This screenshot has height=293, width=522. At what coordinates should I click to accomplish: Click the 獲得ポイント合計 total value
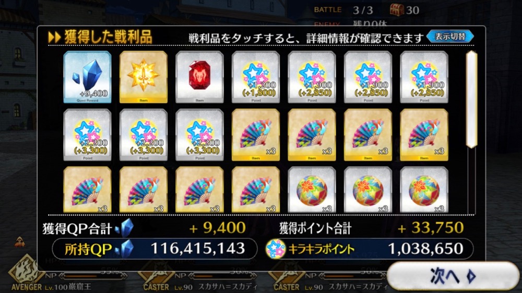pos(431,228)
